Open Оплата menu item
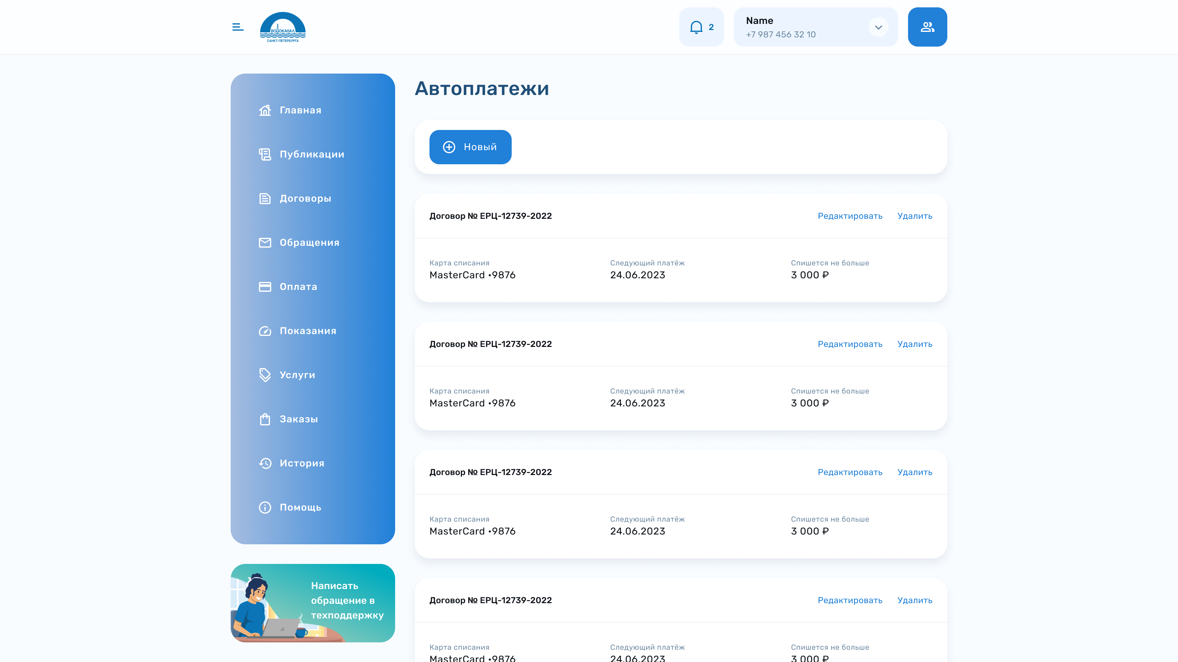 (298, 287)
